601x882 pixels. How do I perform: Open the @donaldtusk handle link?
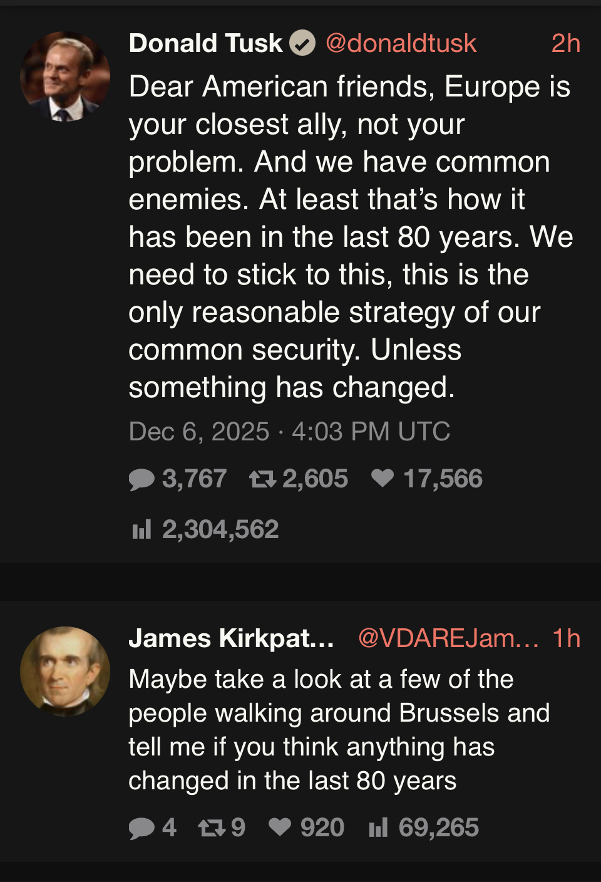pos(401,44)
